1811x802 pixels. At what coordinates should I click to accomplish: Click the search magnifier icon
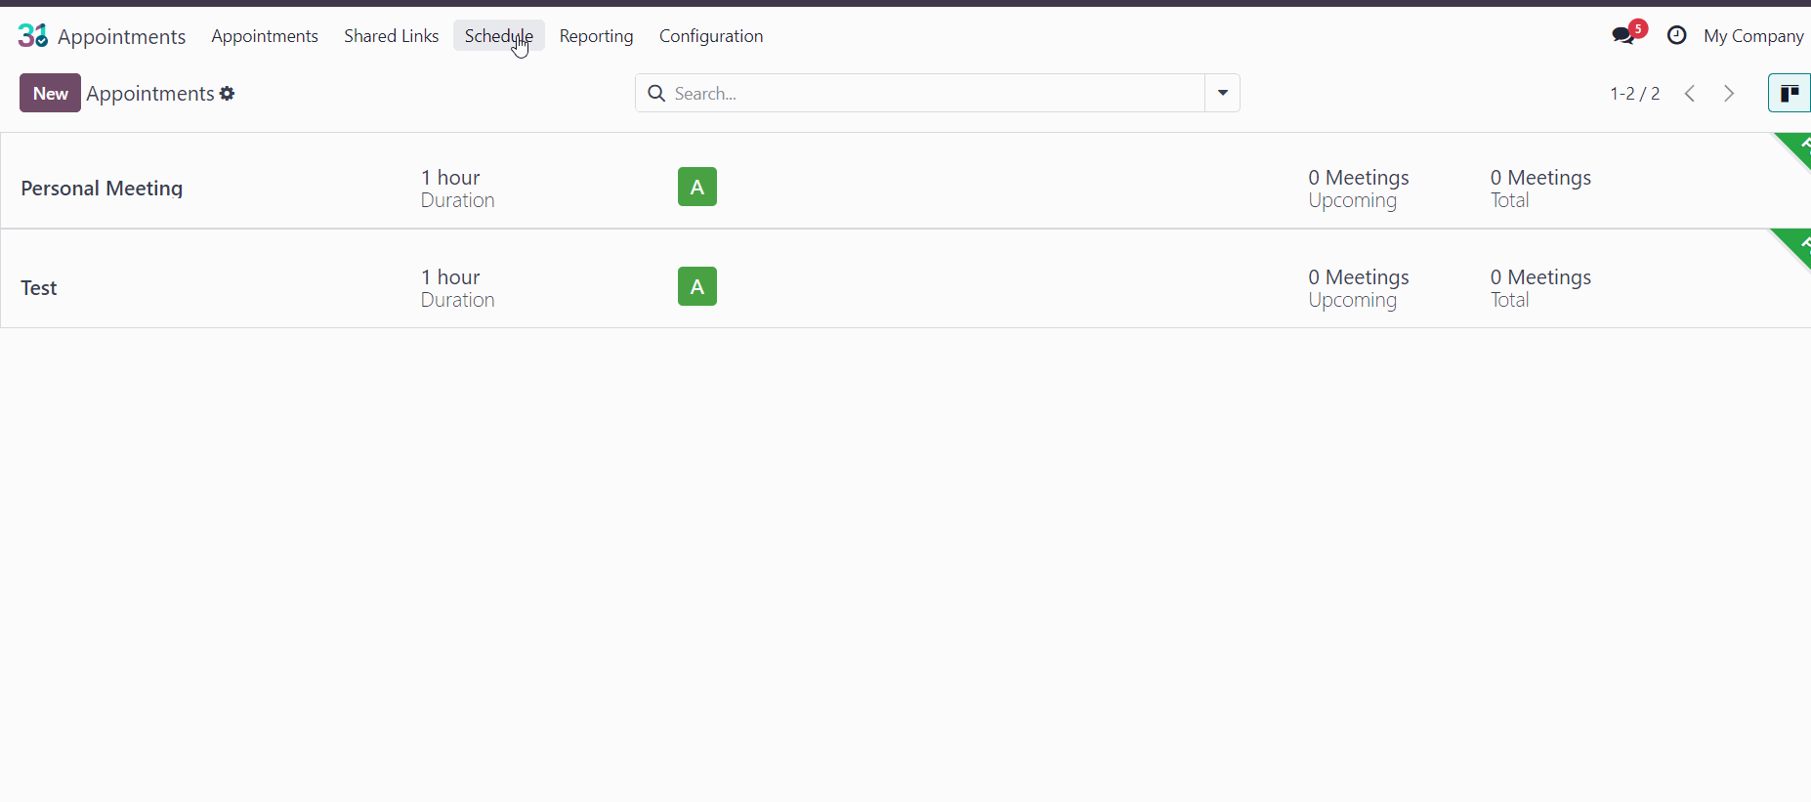click(x=657, y=94)
